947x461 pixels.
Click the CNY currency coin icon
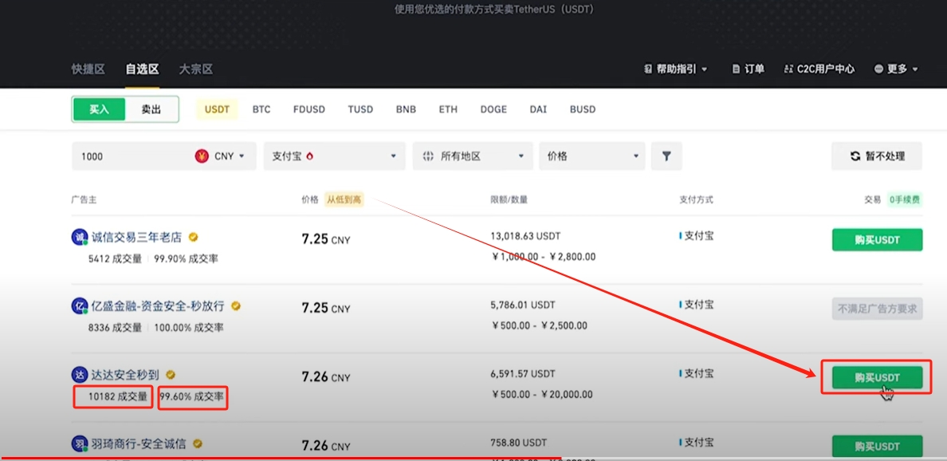click(201, 156)
